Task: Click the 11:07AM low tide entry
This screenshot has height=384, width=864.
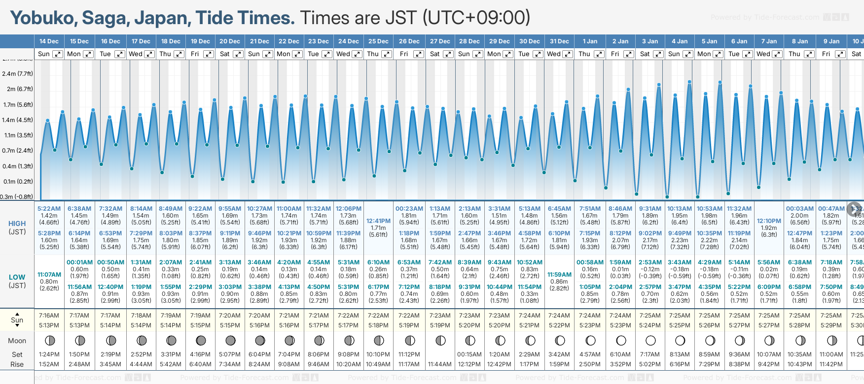Action: click(49, 275)
